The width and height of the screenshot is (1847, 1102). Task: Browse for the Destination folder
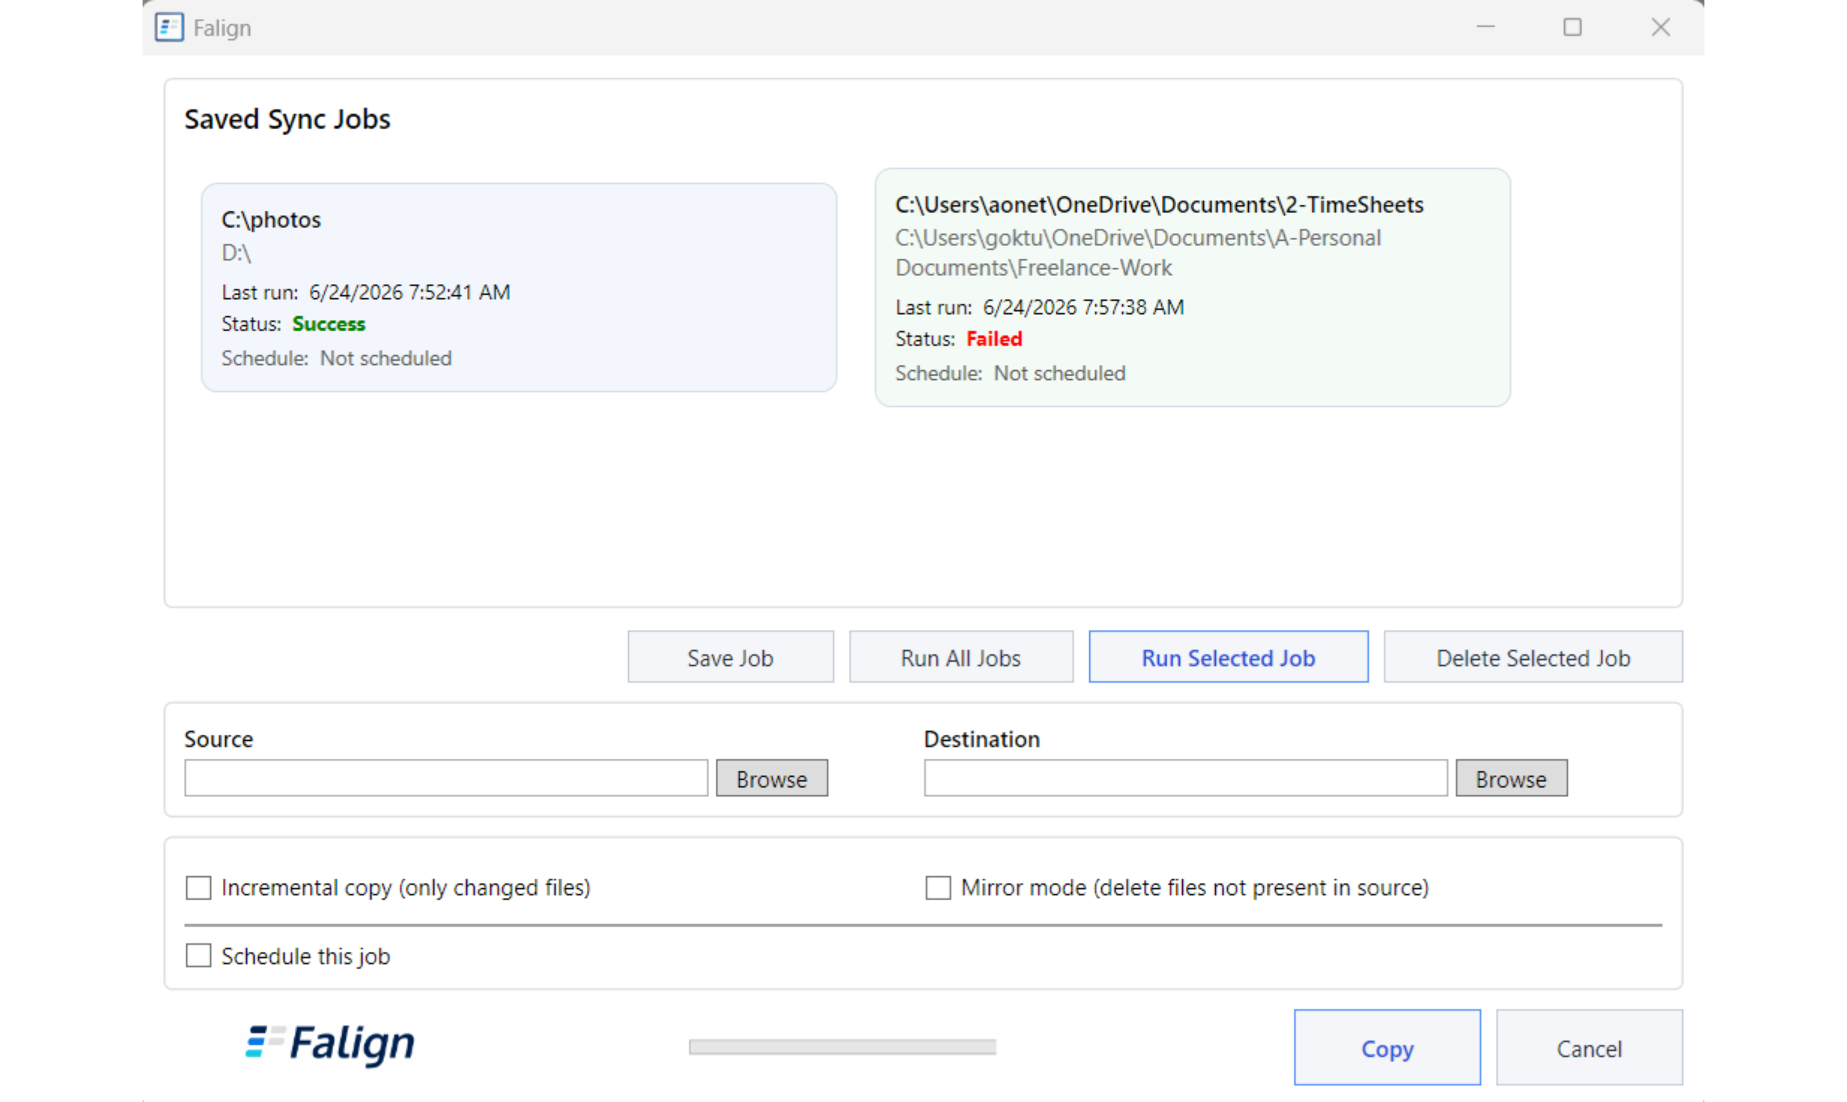click(x=1512, y=778)
